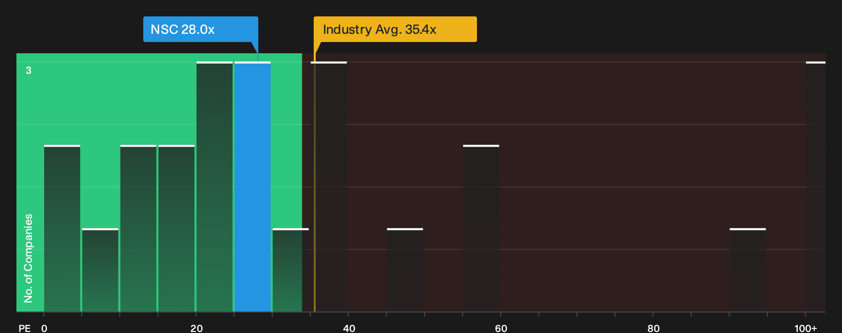Select the bar for PE 90 to 95
Viewport: 842px width, 333px height.
[748, 270]
